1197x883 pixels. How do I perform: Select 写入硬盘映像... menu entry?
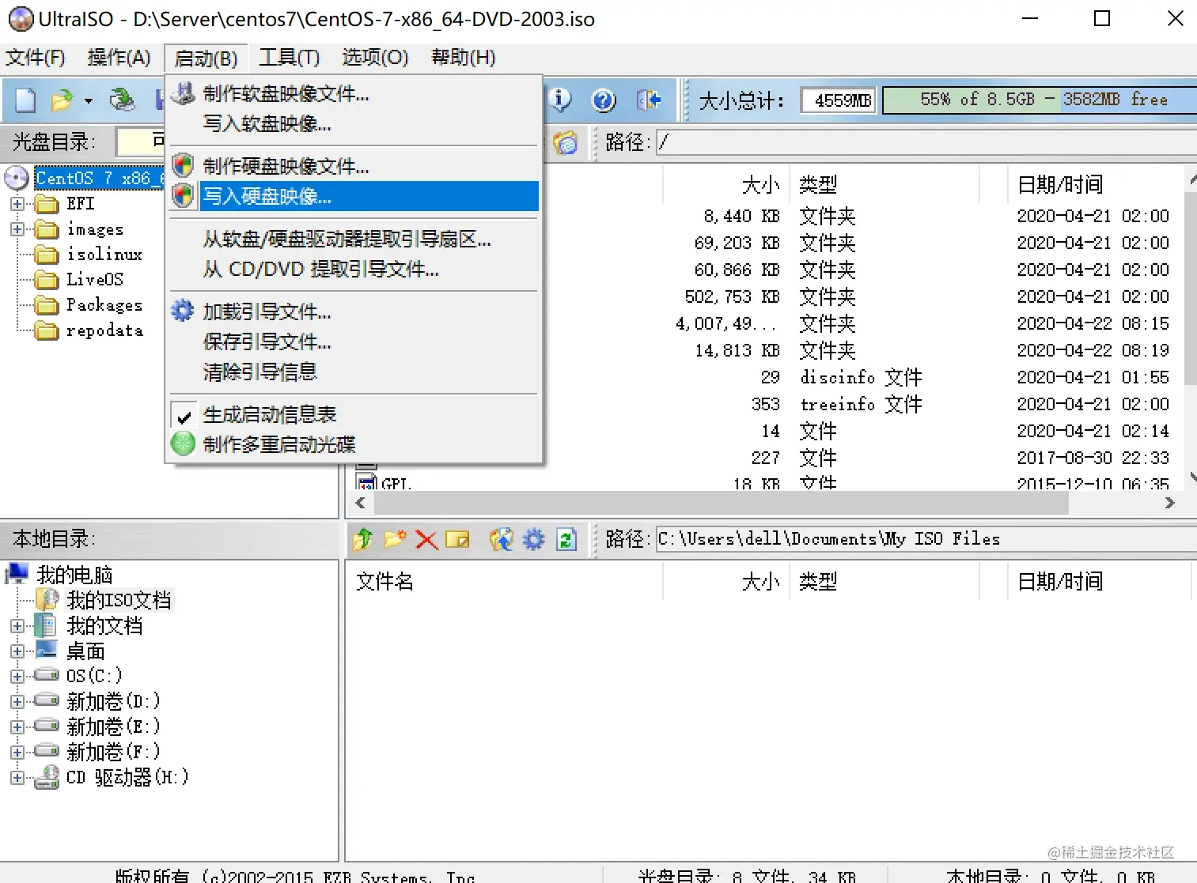click(354, 196)
